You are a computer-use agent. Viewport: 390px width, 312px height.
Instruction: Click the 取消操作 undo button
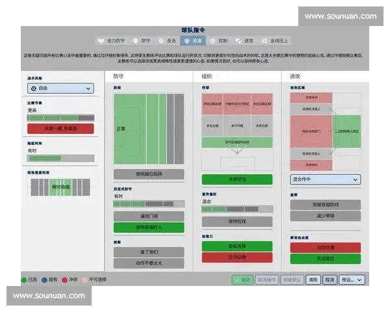[266, 280]
